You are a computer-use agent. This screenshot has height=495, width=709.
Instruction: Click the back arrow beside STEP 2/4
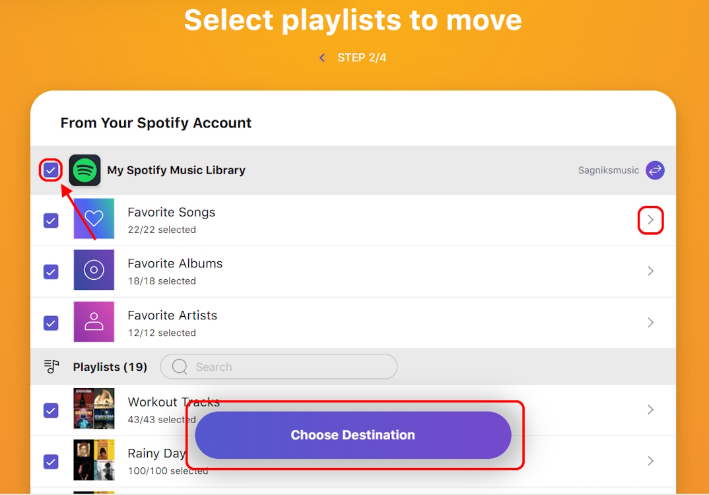(x=321, y=57)
